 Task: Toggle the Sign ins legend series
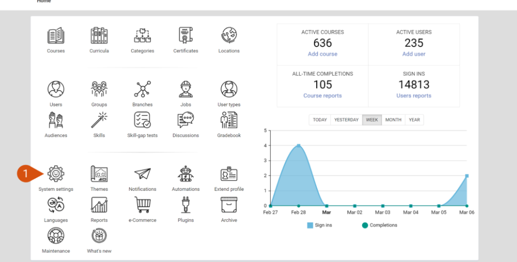(x=319, y=225)
